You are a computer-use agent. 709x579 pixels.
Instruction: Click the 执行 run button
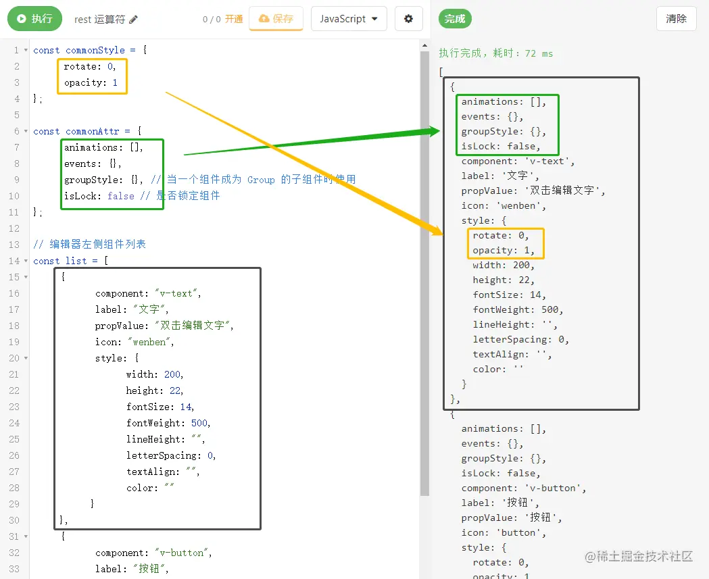tap(34, 19)
